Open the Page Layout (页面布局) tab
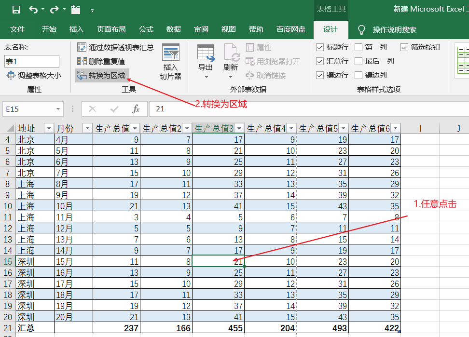Viewport: 469px width, 337px height. click(111, 29)
